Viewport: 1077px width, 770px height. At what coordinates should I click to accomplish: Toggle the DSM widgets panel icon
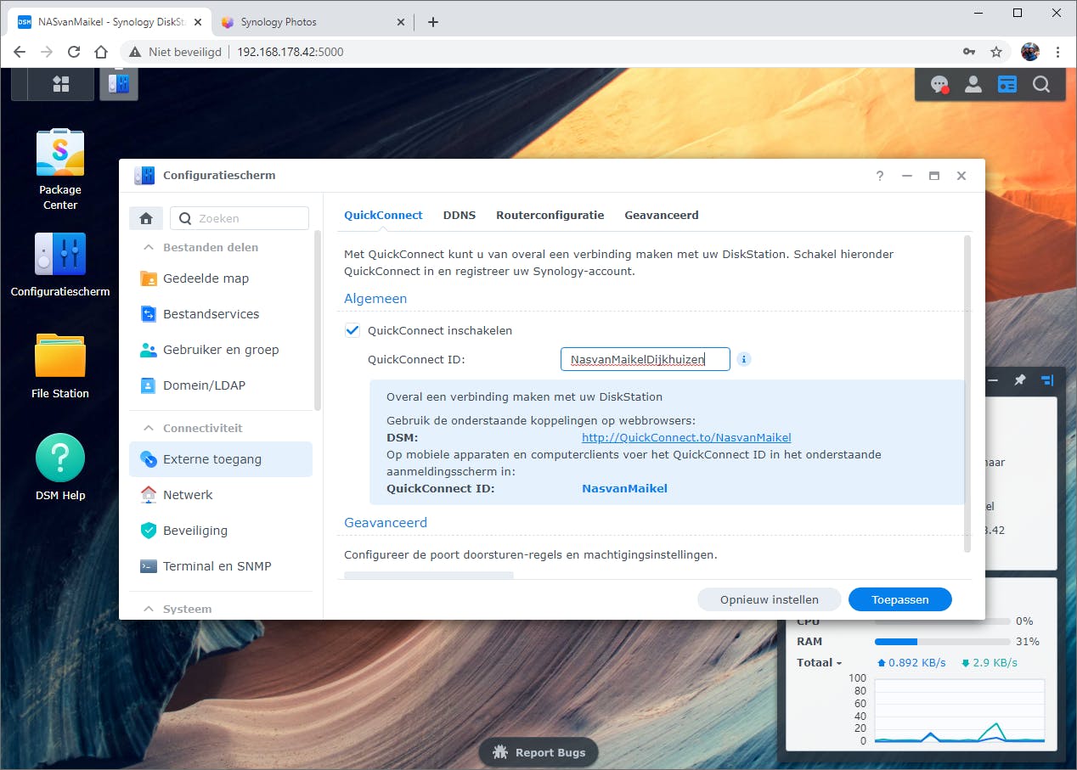(1007, 84)
